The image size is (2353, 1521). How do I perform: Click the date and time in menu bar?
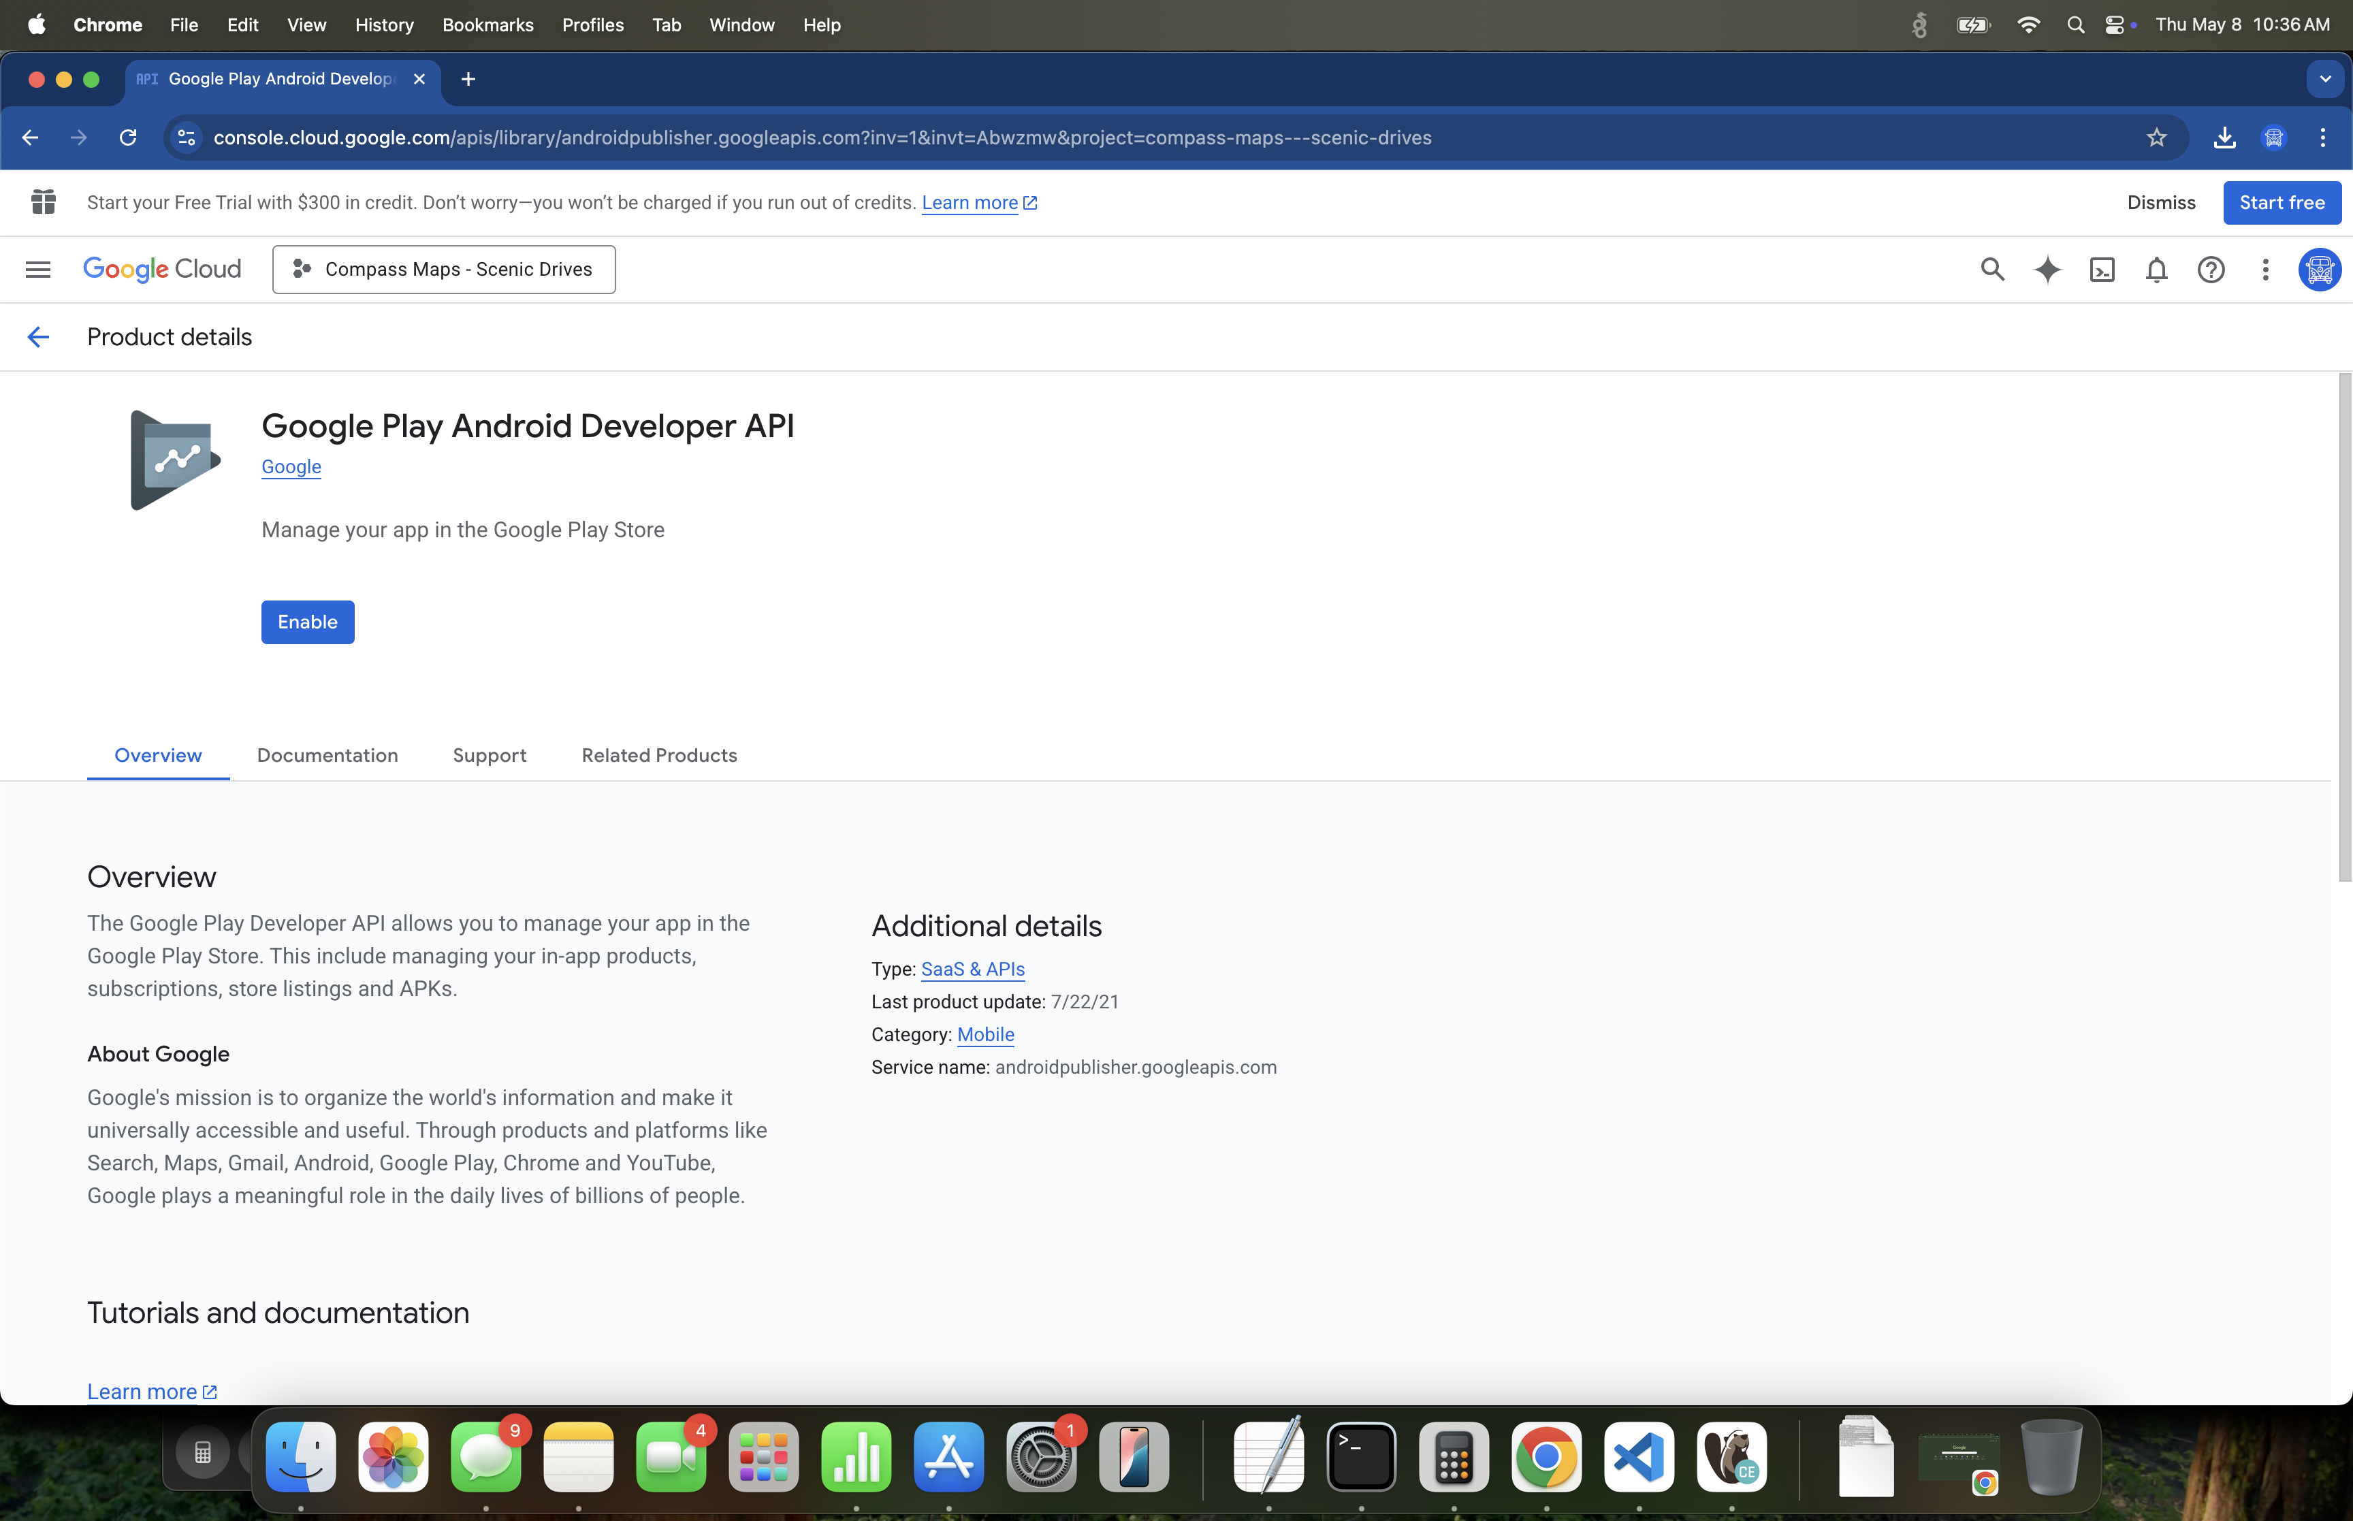click(2243, 25)
